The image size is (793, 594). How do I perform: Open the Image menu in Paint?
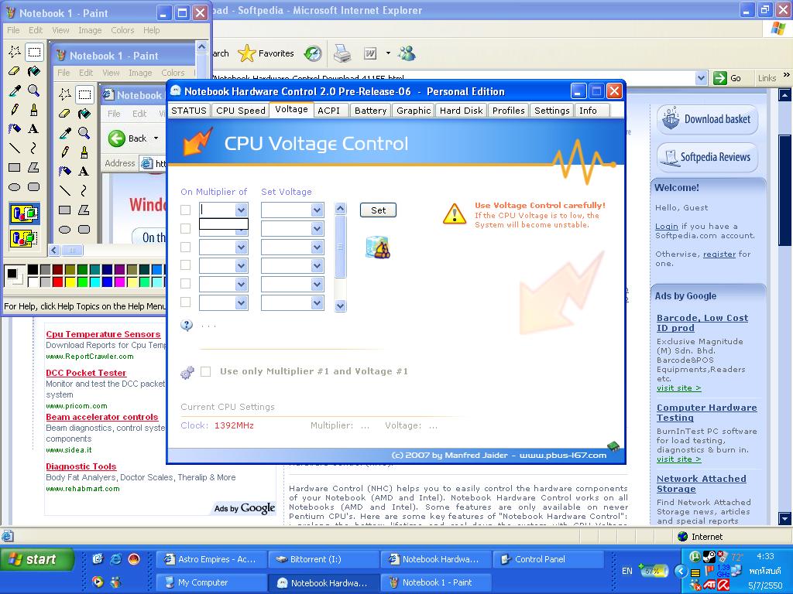[90, 30]
